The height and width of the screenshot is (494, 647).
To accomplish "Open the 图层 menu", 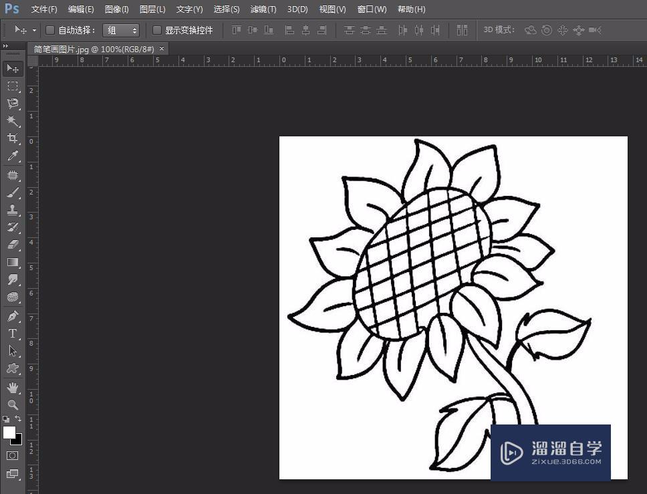I will [152, 9].
